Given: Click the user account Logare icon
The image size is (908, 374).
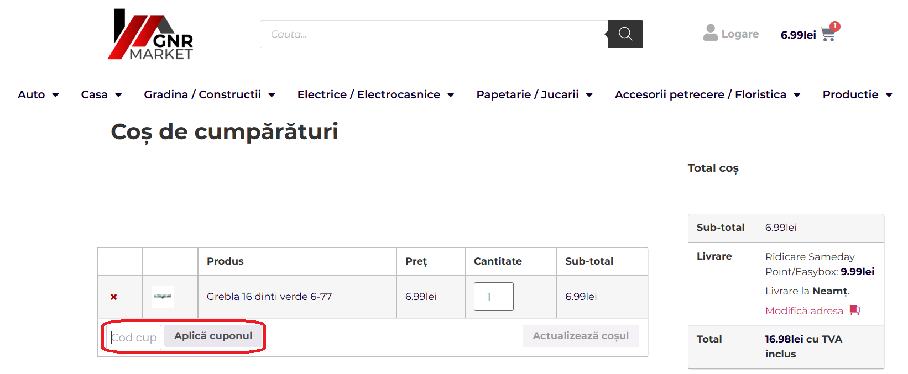Looking at the screenshot, I should point(711,33).
